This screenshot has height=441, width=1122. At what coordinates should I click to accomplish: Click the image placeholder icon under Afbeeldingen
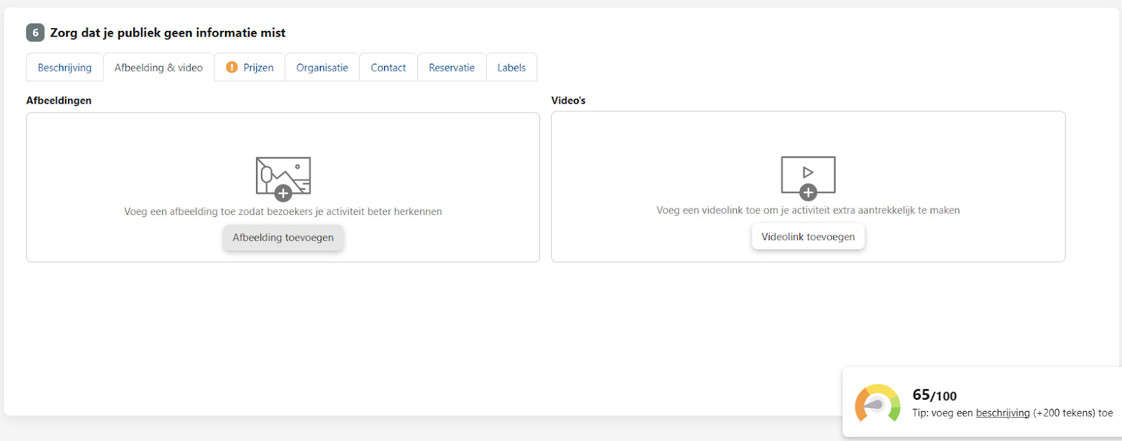click(283, 178)
